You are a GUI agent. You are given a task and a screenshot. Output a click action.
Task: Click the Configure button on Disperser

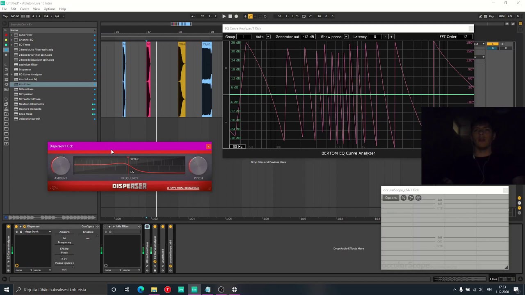tap(88, 227)
